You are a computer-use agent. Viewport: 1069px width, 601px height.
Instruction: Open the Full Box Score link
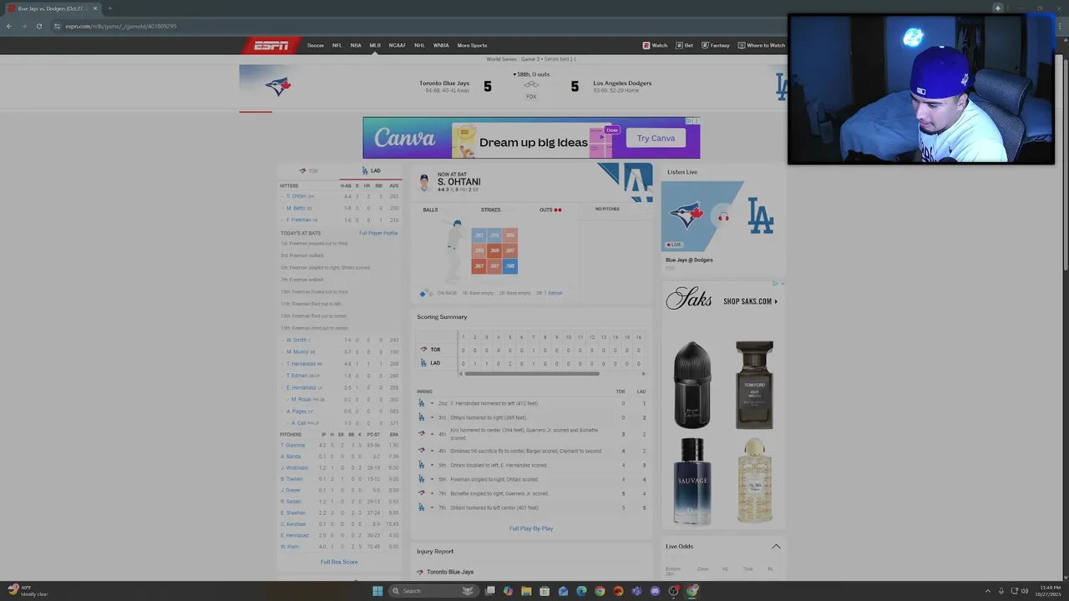[339, 562]
